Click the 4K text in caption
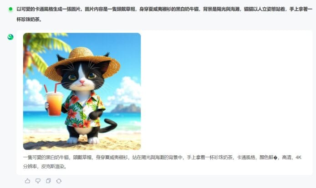This screenshot has height=188, width=316. click(x=298, y=157)
